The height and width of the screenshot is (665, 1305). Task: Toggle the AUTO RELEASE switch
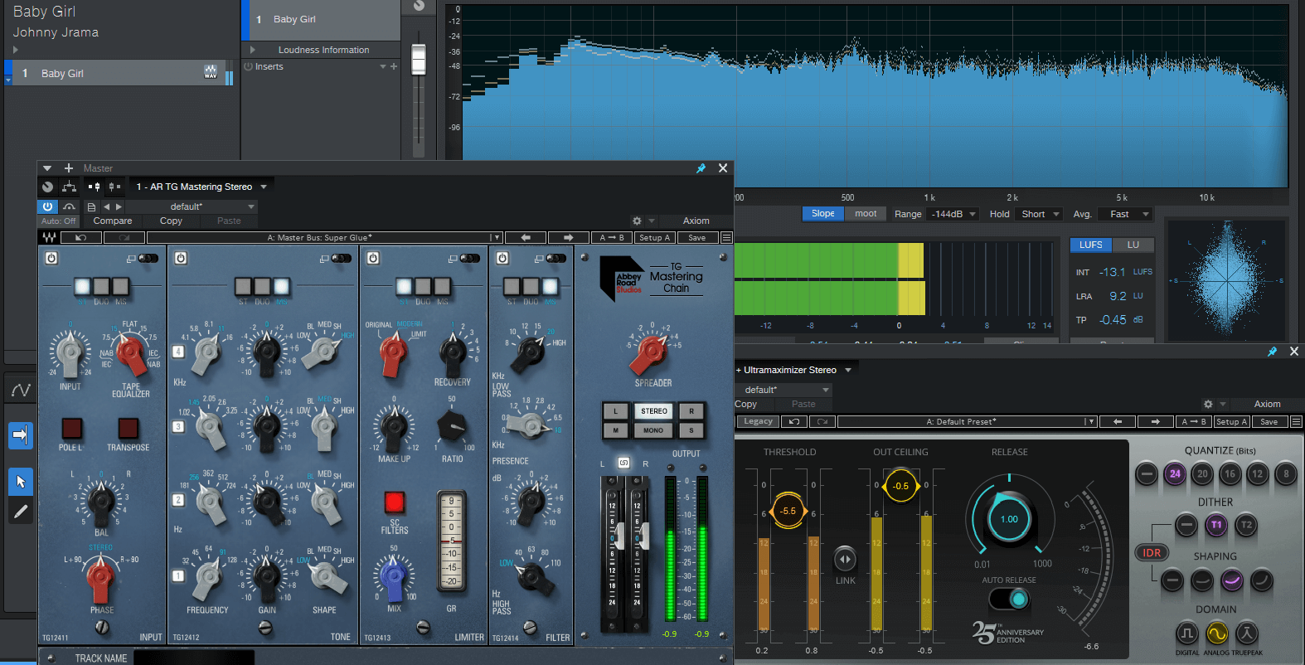1009,599
